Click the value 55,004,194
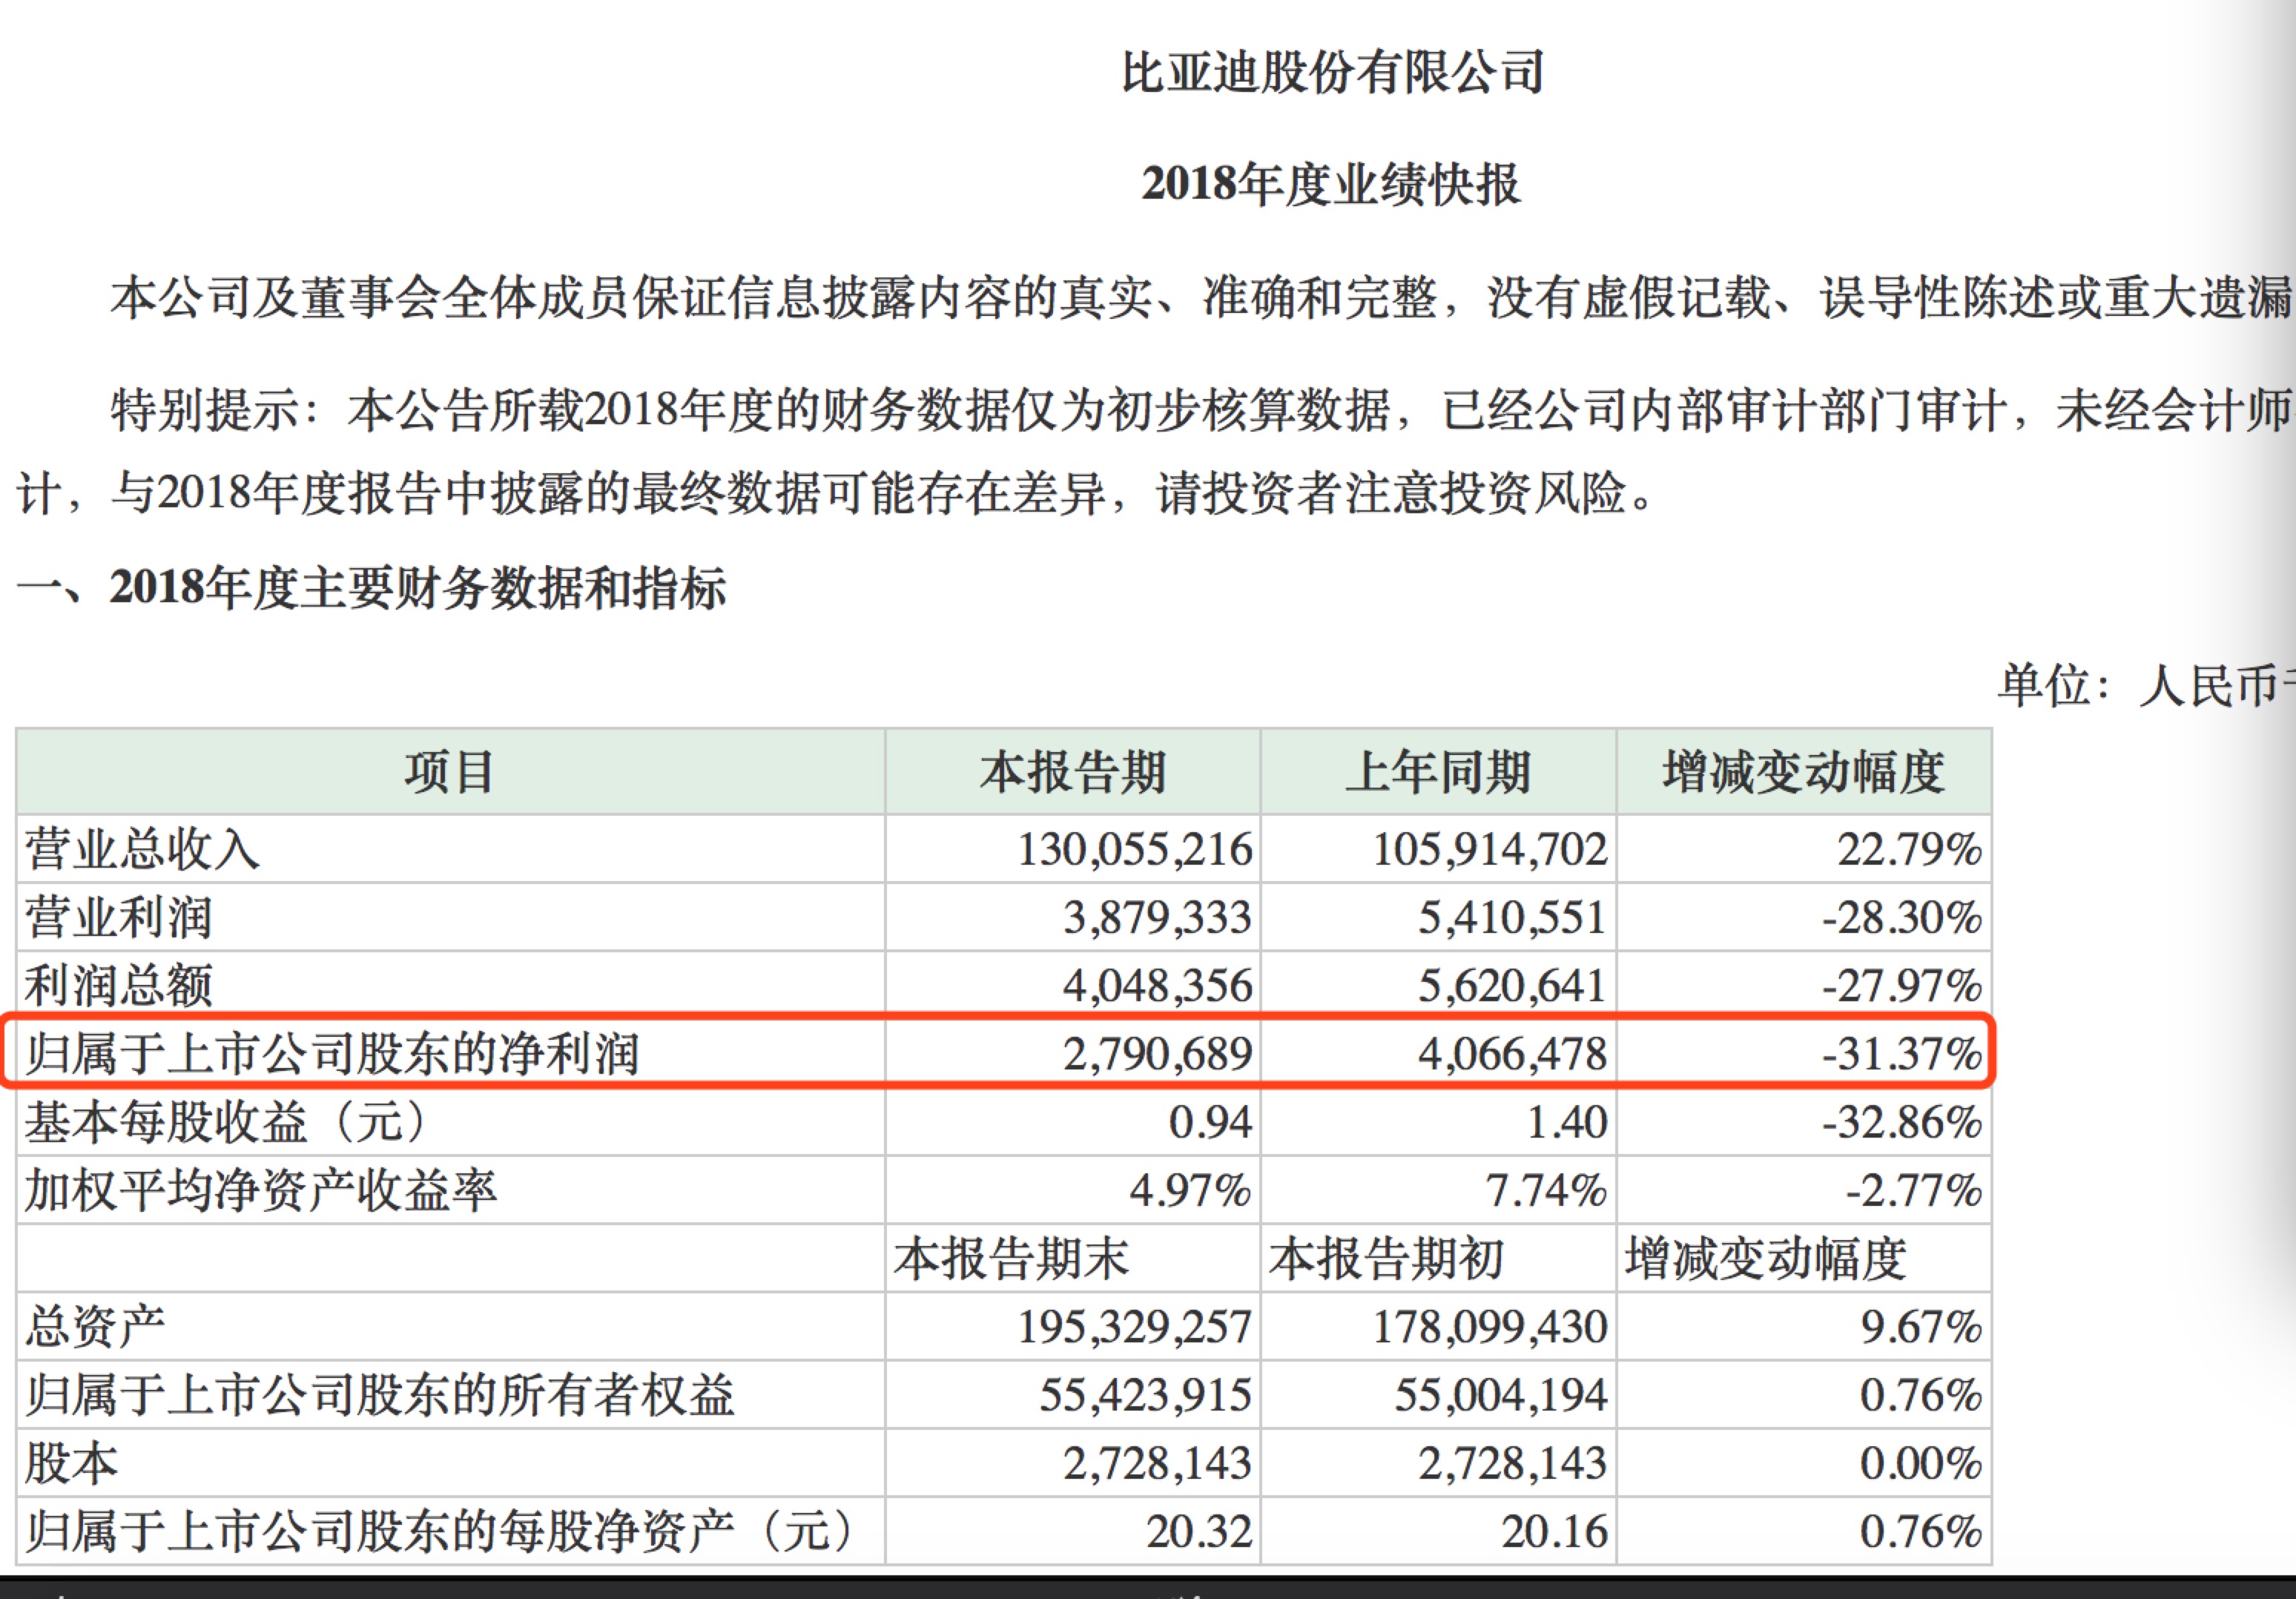The width and height of the screenshot is (2296, 1599). click(1500, 1396)
